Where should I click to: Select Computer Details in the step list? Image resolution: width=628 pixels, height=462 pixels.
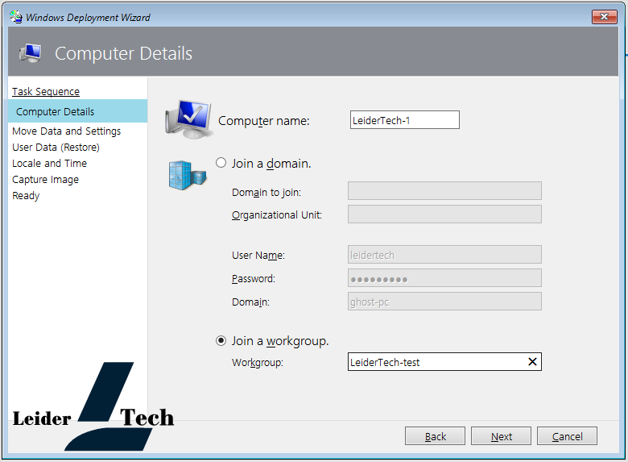(x=78, y=111)
